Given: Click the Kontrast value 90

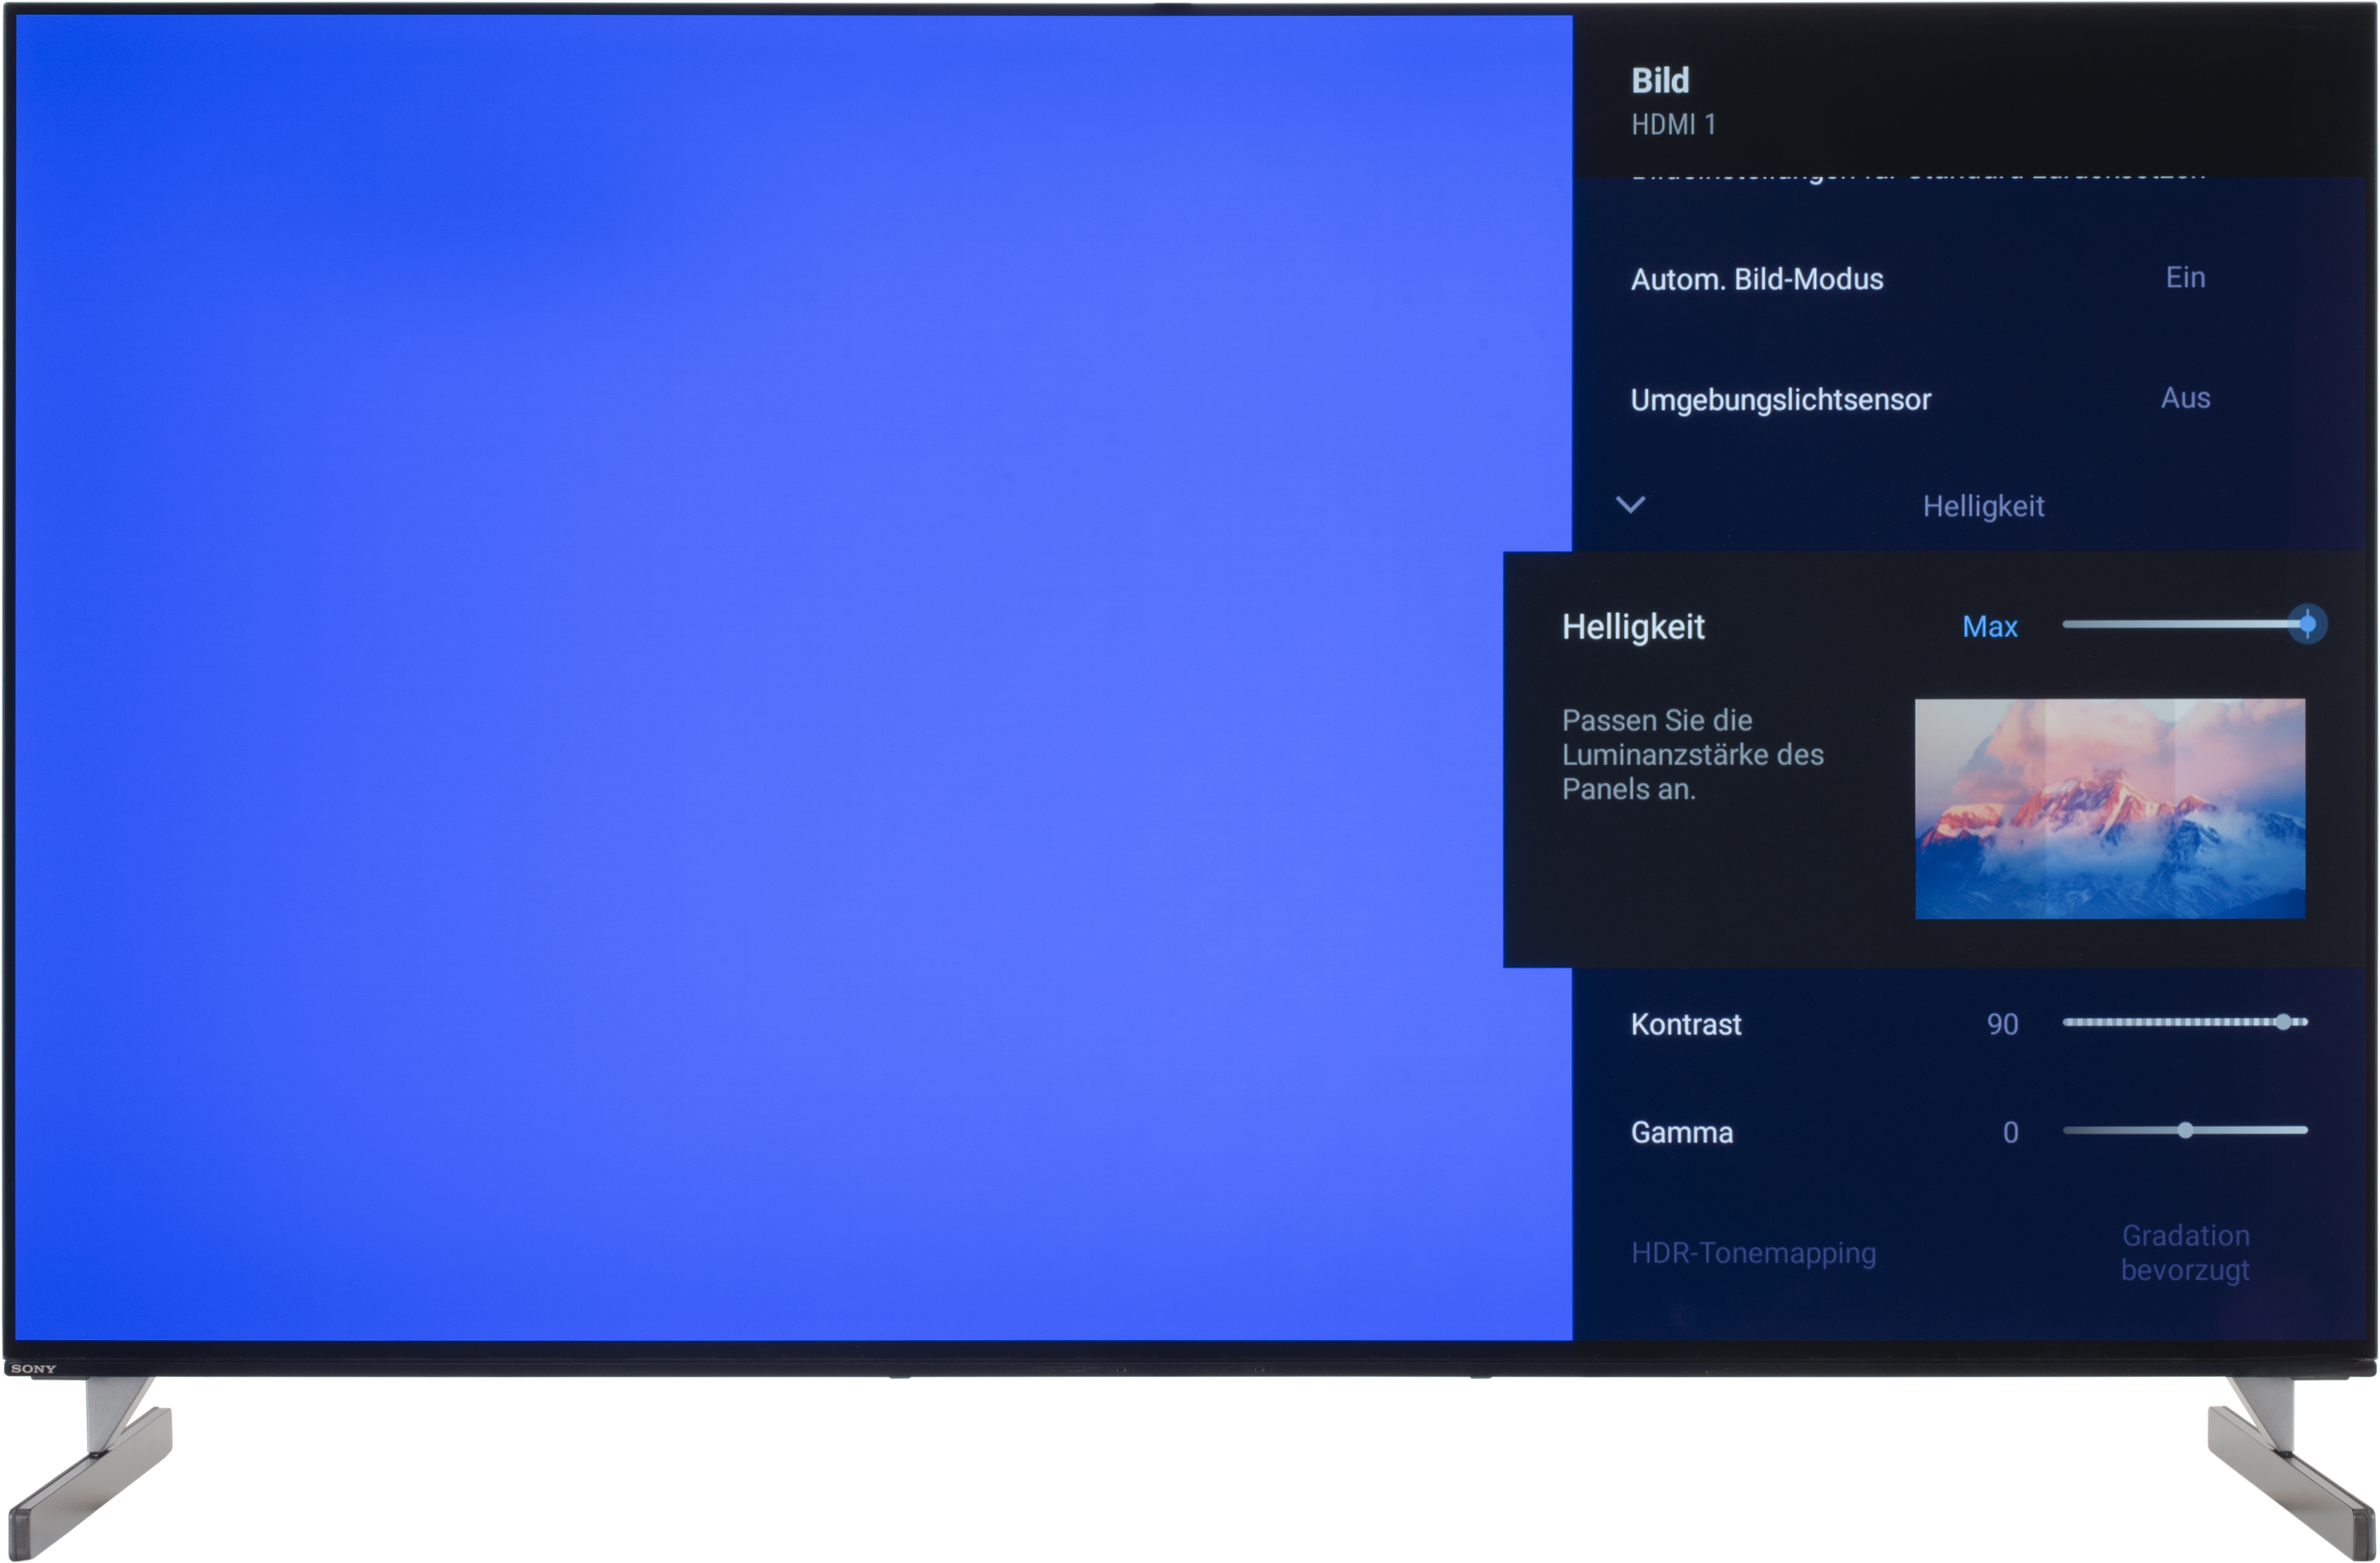Looking at the screenshot, I should point(2002,1025).
